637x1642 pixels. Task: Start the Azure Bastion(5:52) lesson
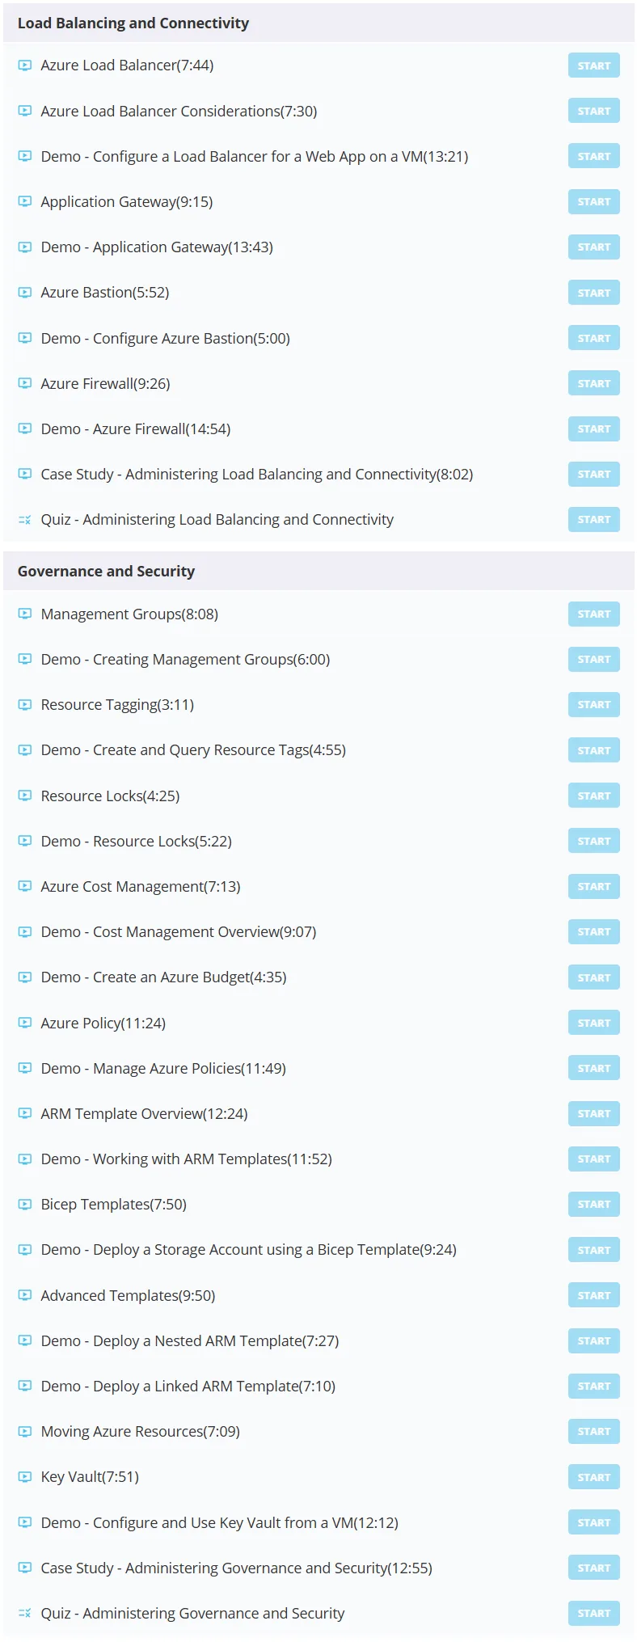594,293
